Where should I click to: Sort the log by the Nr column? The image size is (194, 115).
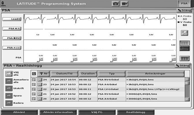(44, 74)
